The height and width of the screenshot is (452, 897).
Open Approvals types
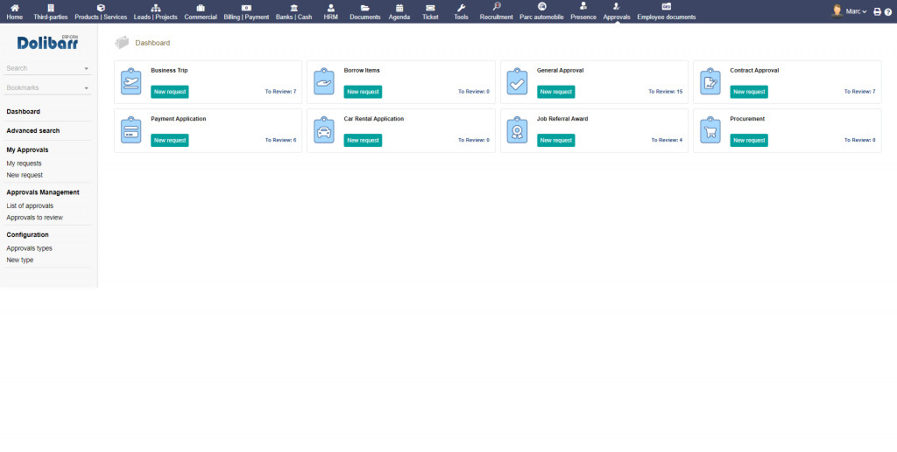pyautogui.click(x=29, y=248)
